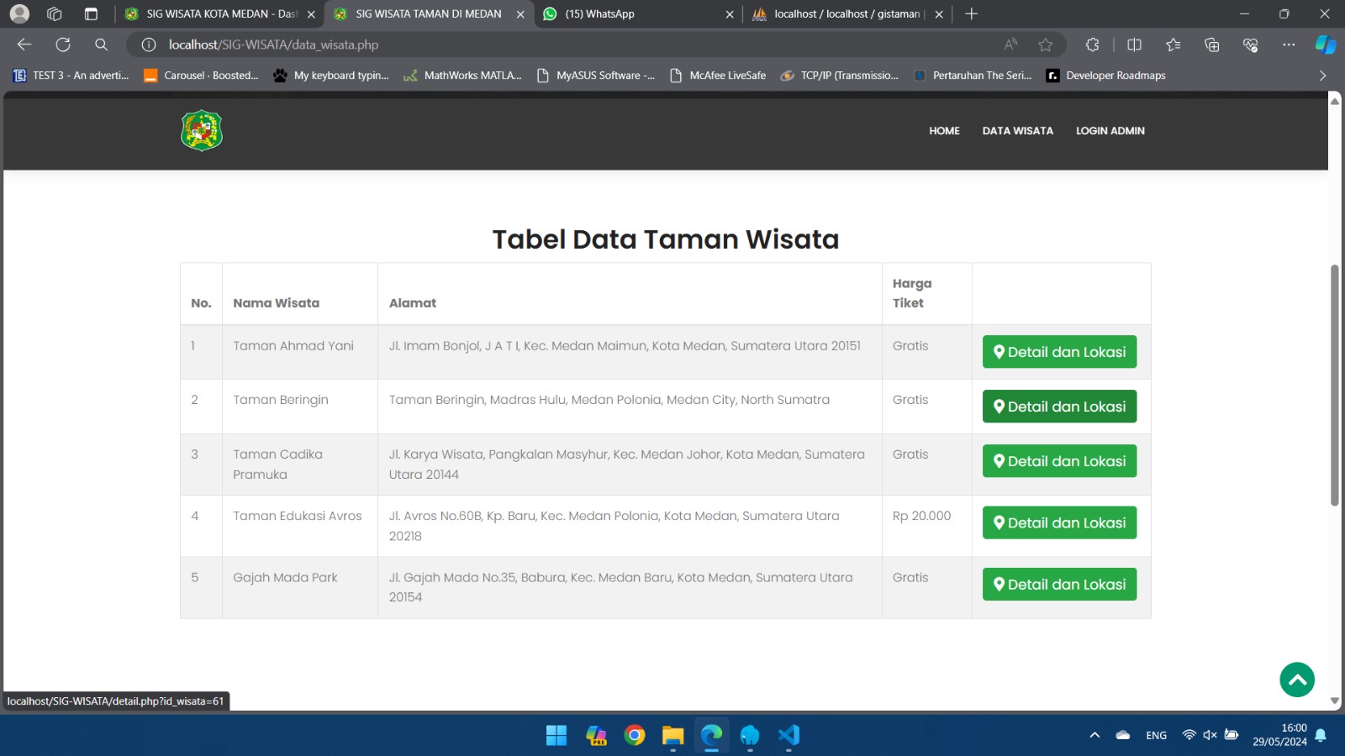Click the Medan city crest logo

[x=202, y=131]
